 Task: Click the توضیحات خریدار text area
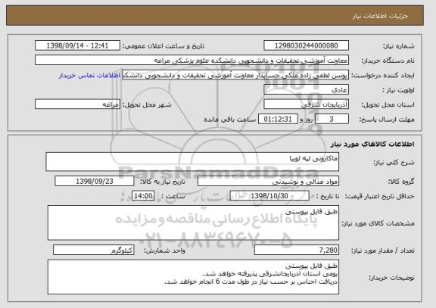pos(193,277)
